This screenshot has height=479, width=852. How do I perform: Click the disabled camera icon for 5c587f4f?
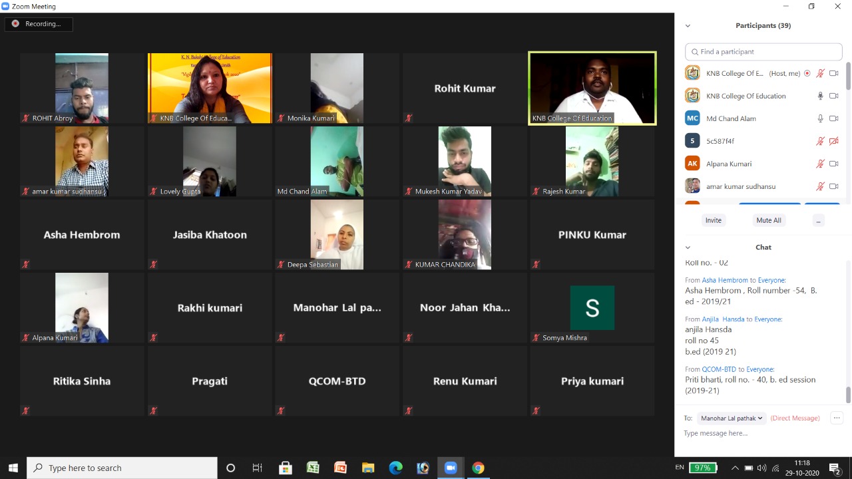coord(833,141)
